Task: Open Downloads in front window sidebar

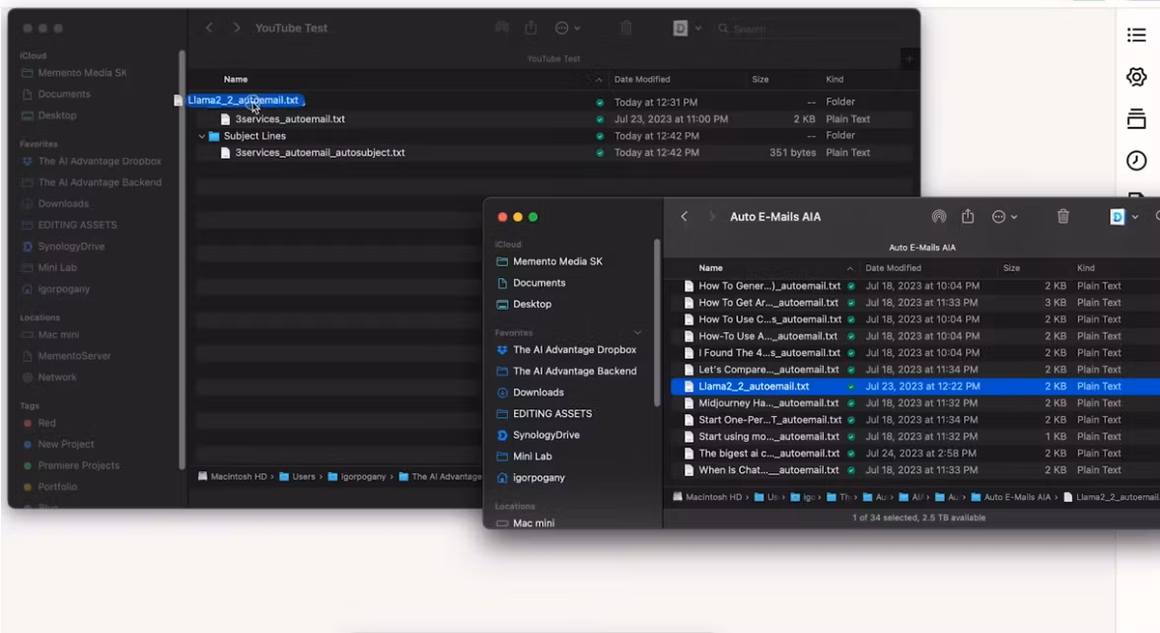Action: point(538,392)
